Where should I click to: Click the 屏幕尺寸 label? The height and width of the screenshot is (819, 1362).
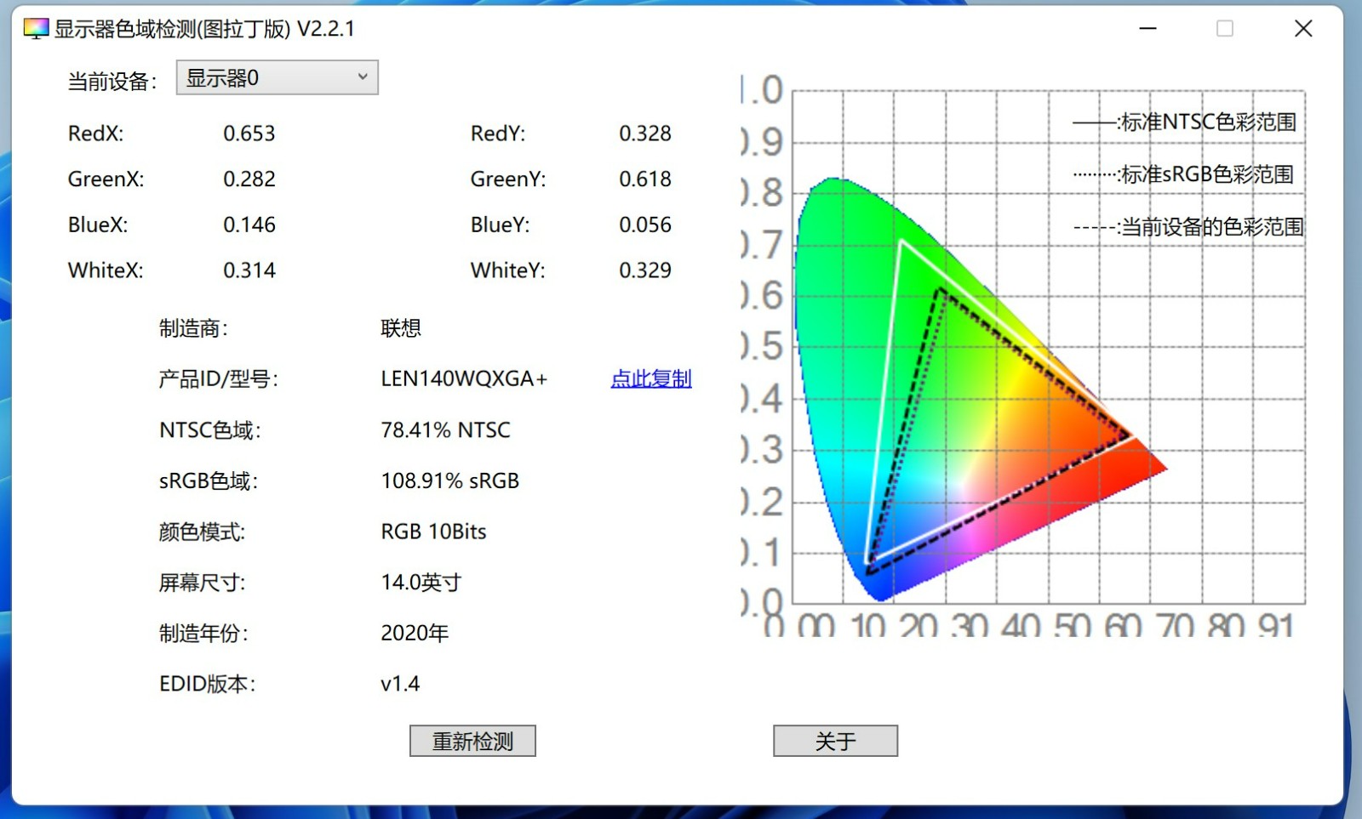(202, 583)
